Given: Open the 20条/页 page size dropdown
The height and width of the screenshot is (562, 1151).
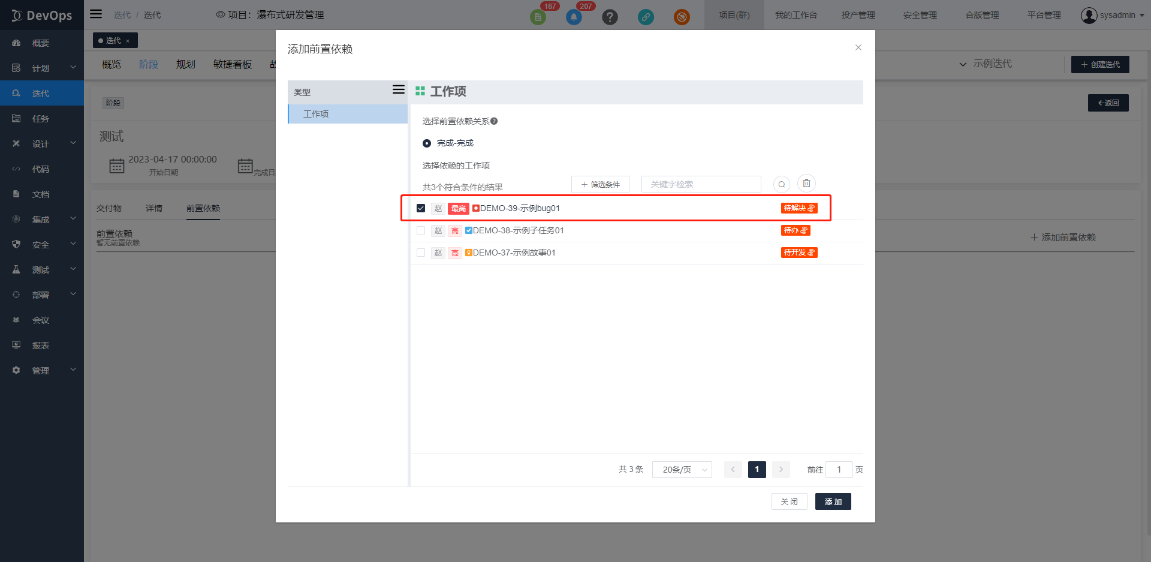Looking at the screenshot, I should [682, 470].
